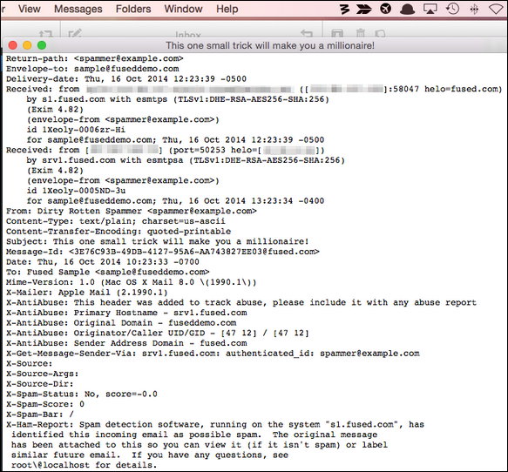Screen dimensions: 508x472
Task: Click the 'id 1Xeoly-0006zr-Hi' line
Action: (76, 130)
